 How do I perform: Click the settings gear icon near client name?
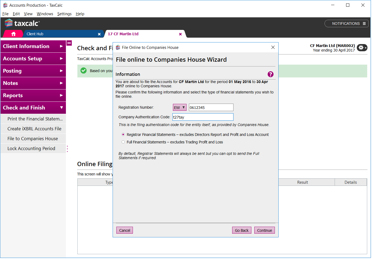point(362,48)
